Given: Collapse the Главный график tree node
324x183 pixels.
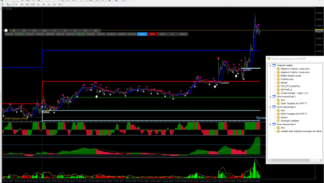Looking at the screenshot, I should pos(270,66).
